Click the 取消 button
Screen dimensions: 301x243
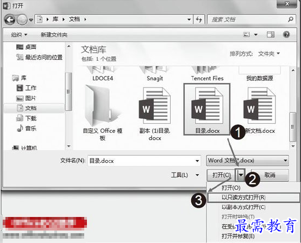tap(269, 175)
